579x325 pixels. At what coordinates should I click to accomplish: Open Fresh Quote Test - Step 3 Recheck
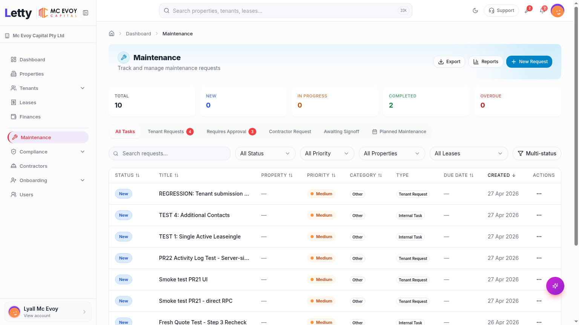[203, 322]
